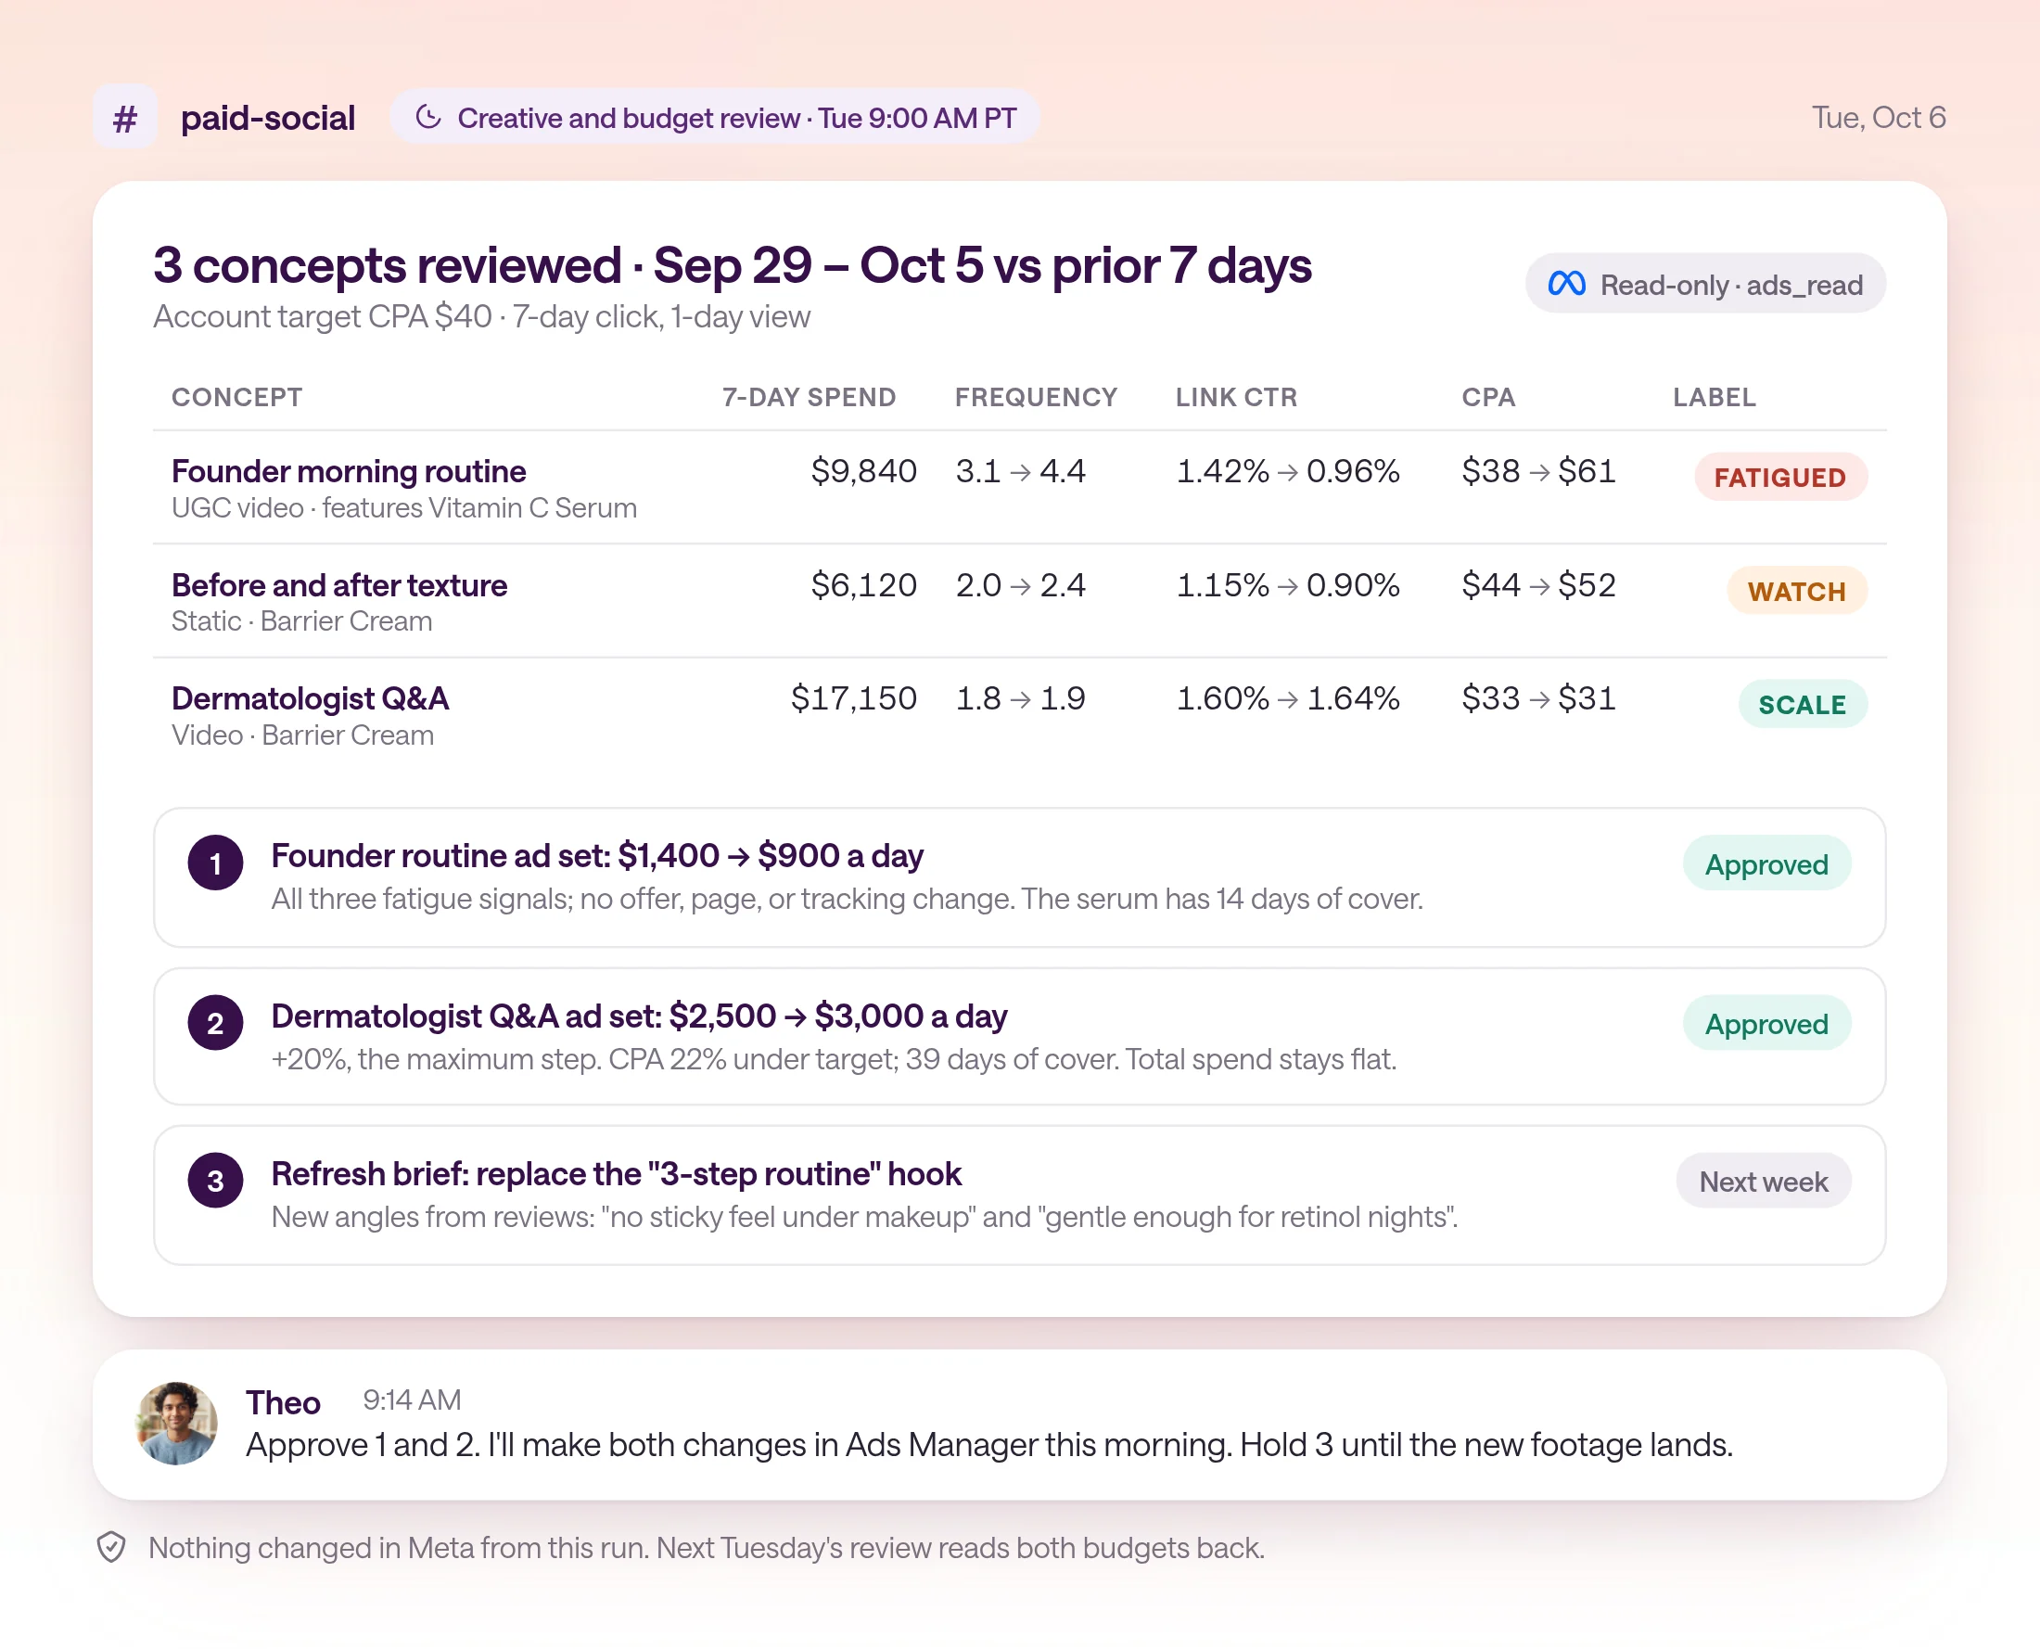Select step number 1 circle
2040x1649 pixels.
pyautogui.click(x=215, y=863)
